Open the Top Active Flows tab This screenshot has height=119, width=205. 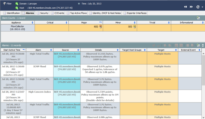77,13
